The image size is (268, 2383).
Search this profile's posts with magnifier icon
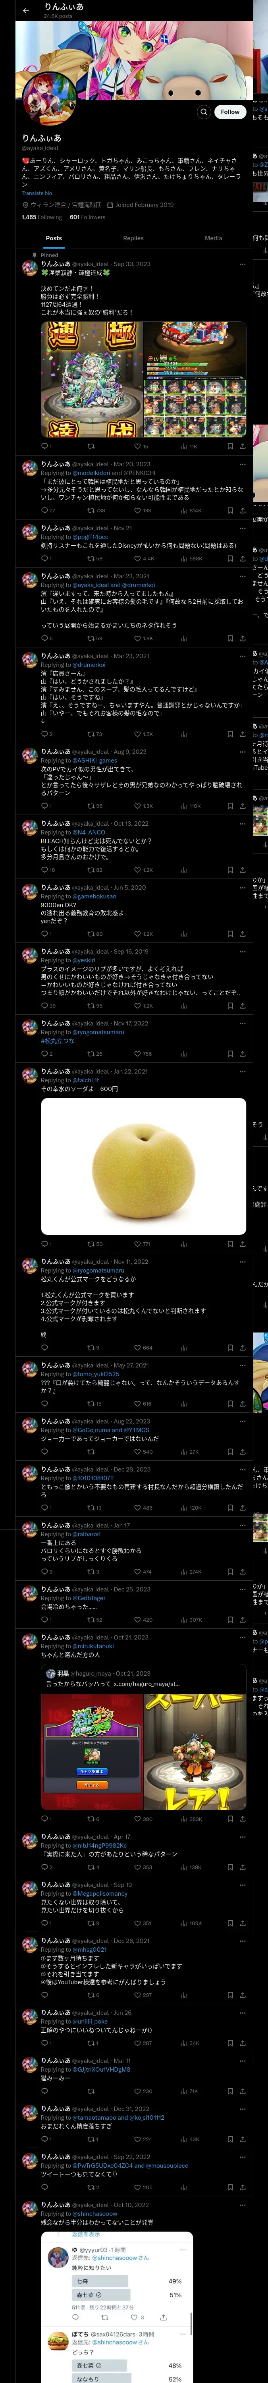tap(203, 112)
